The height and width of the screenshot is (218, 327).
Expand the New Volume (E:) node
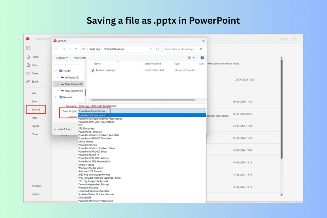[x=57, y=91]
